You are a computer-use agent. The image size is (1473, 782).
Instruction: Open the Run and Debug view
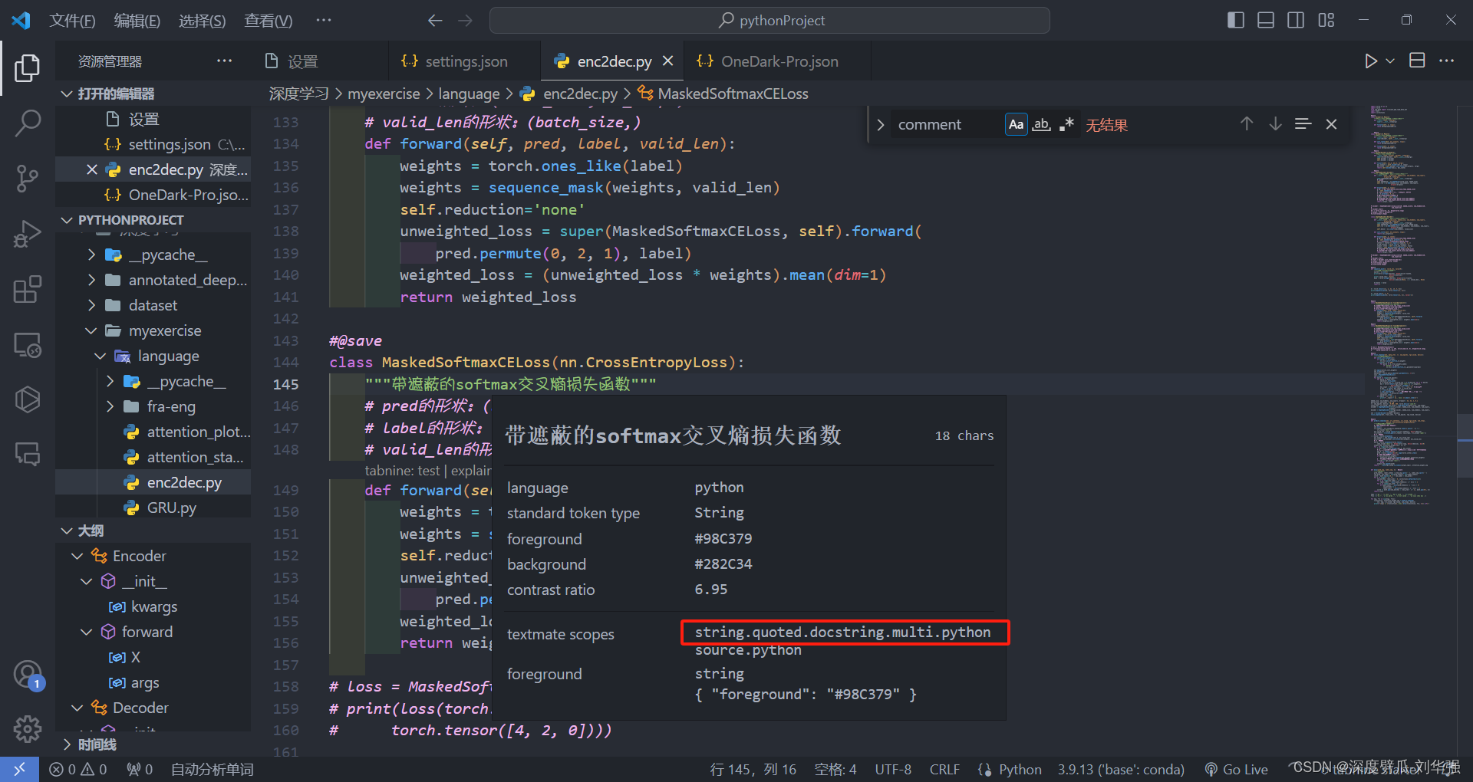point(28,233)
